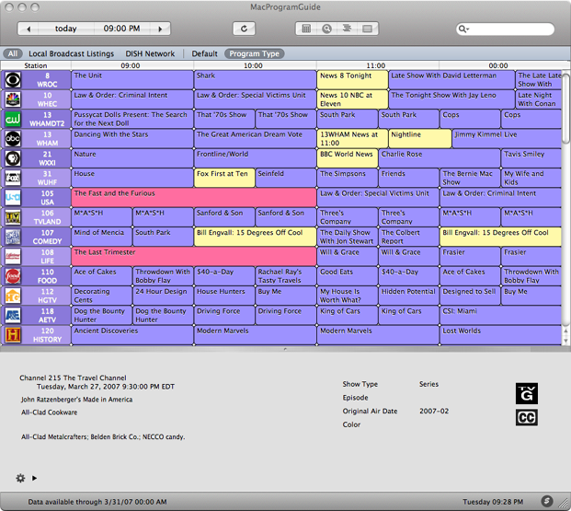Select Good Eats on FOOD

[348, 276]
